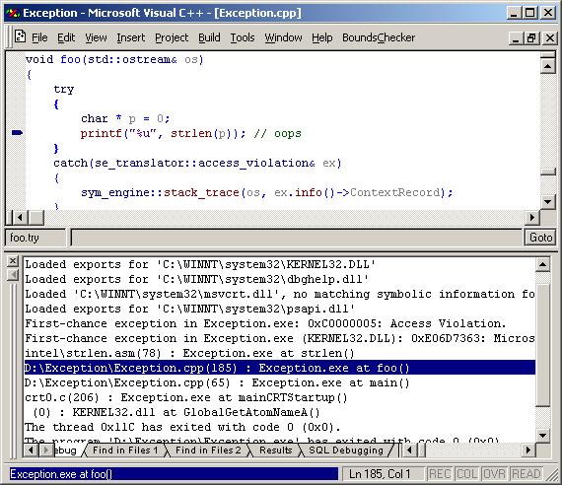Toggle the REC status bar indicator
This screenshot has height=485, width=562.
click(x=440, y=474)
